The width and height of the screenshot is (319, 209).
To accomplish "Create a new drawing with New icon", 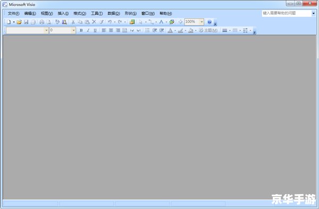I will [x=9, y=22].
